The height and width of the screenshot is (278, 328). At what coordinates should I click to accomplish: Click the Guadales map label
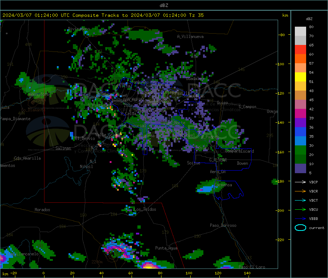(x=195, y=79)
